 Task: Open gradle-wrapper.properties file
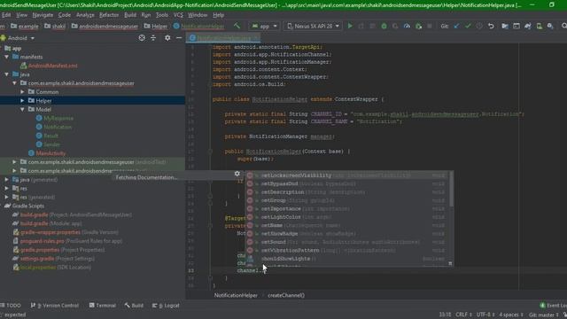tap(50, 232)
